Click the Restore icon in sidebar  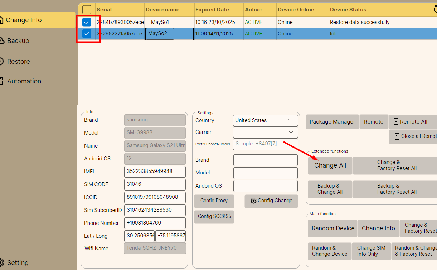[2, 61]
